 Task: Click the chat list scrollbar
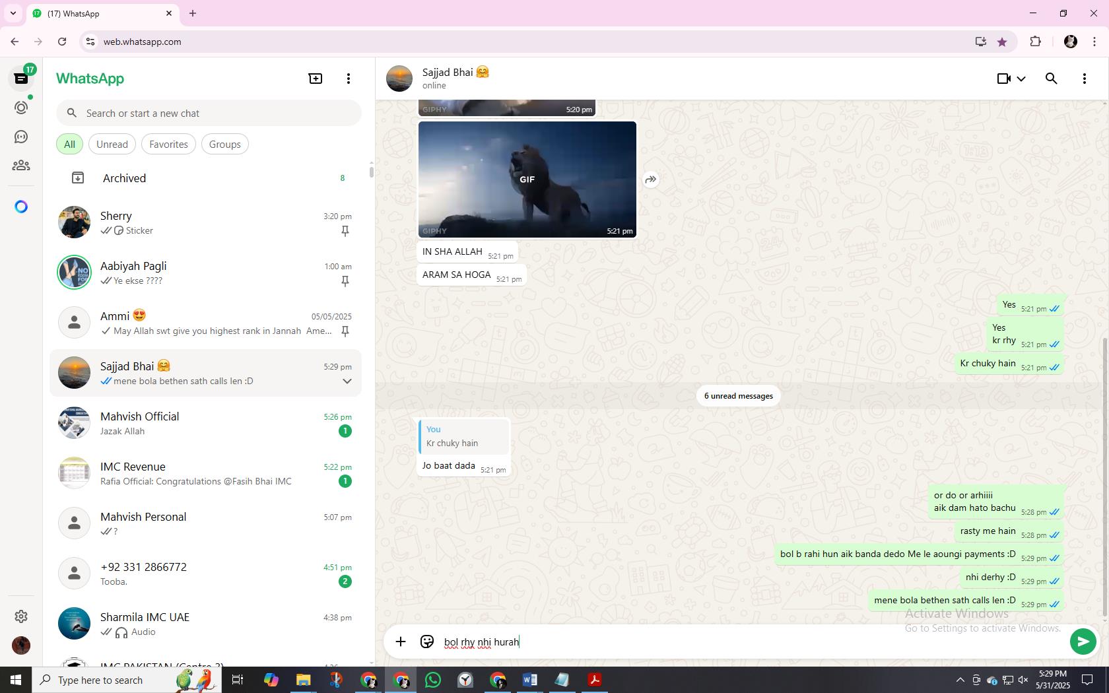pos(371,172)
